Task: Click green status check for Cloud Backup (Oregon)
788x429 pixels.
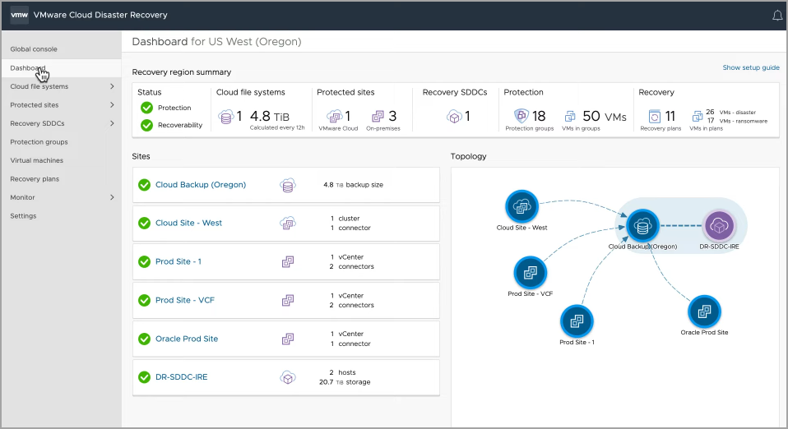Action: pyautogui.click(x=144, y=185)
